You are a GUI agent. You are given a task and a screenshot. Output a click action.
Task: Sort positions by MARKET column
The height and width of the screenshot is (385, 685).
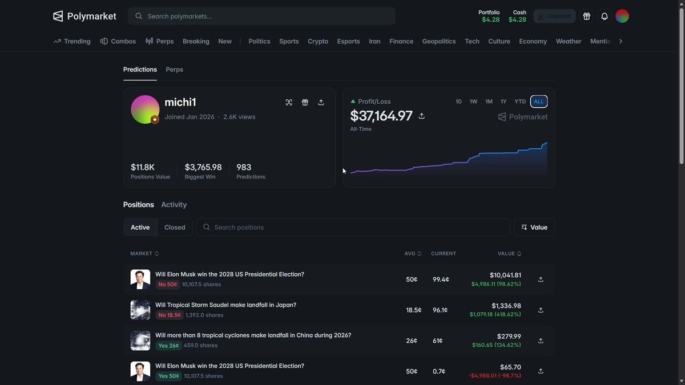click(x=144, y=253)
